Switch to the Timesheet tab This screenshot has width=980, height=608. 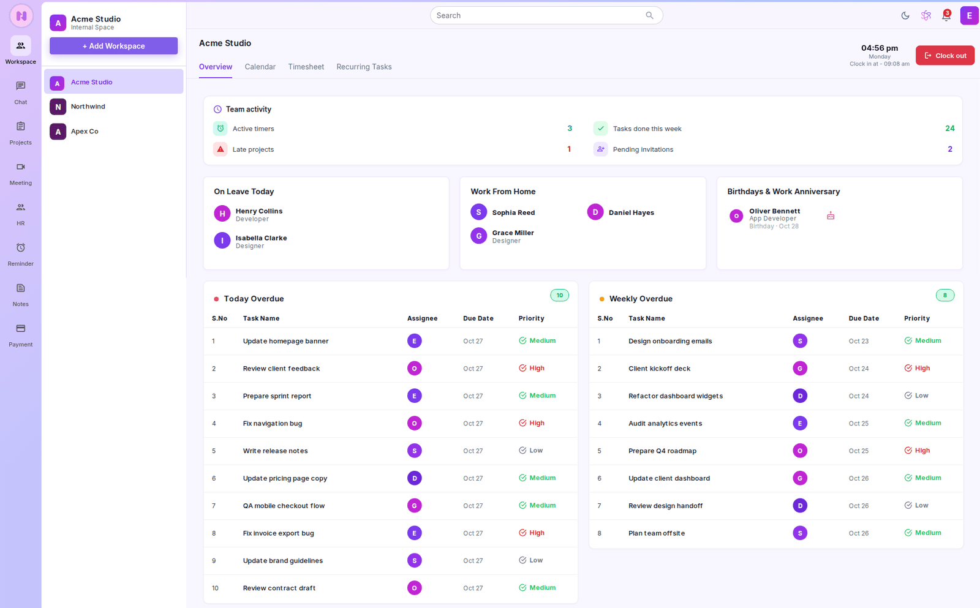[306, 67]
